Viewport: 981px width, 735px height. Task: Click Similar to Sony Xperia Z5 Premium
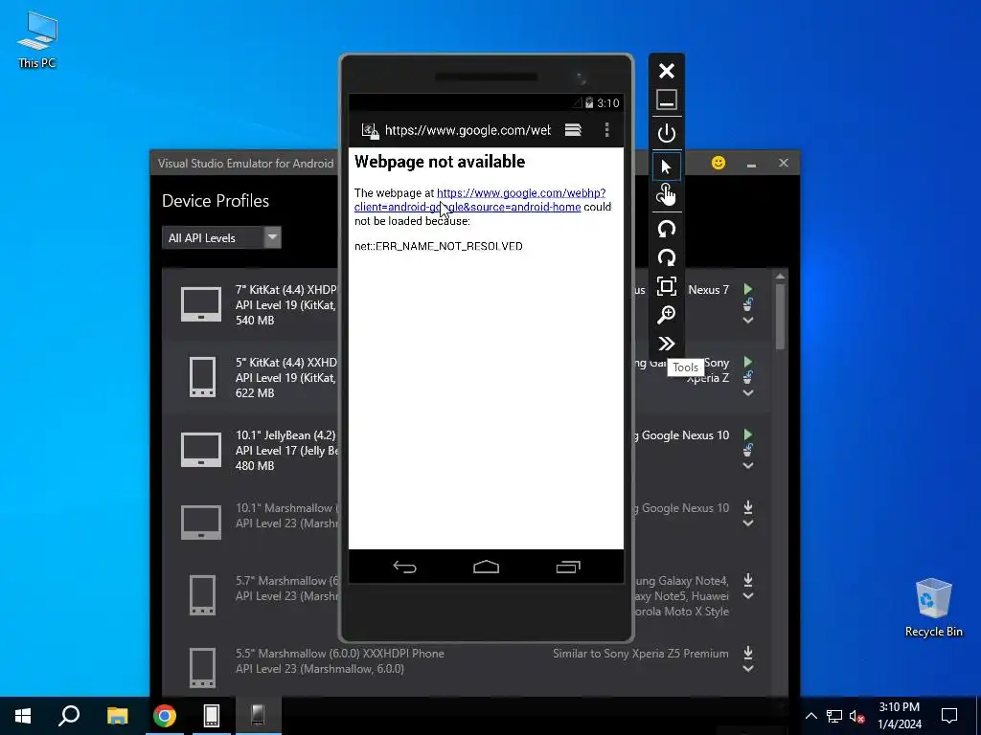point(641,653)
